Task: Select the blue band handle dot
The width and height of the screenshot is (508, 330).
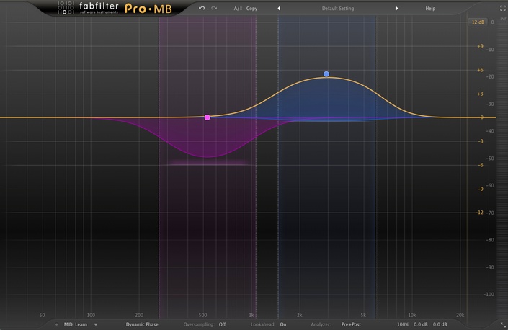Action: tap(326, 74)
